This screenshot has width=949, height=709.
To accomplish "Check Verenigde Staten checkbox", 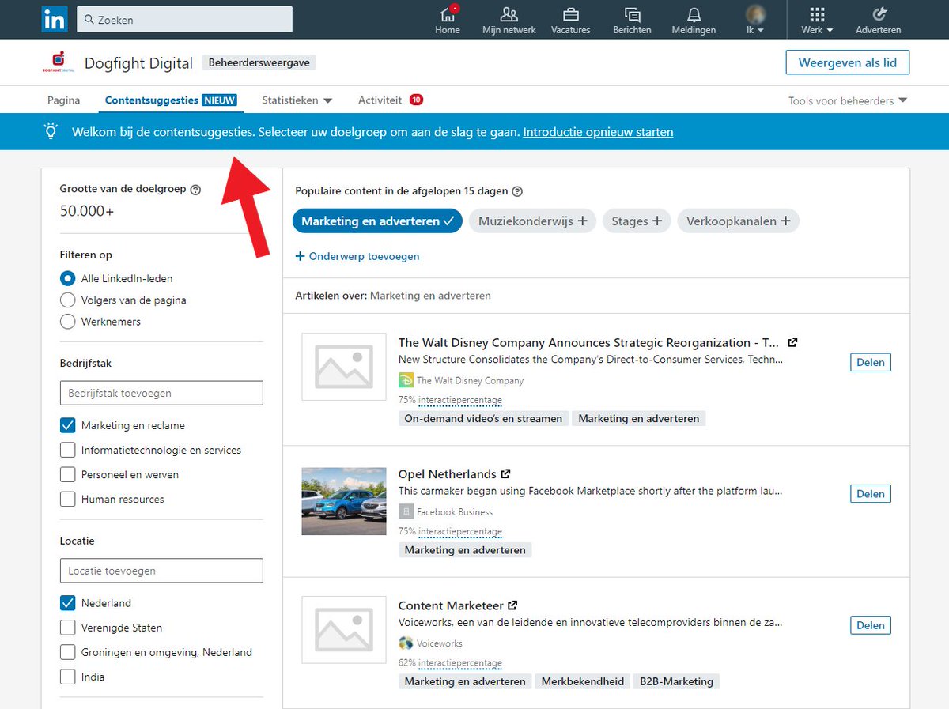I will [68, 628].
